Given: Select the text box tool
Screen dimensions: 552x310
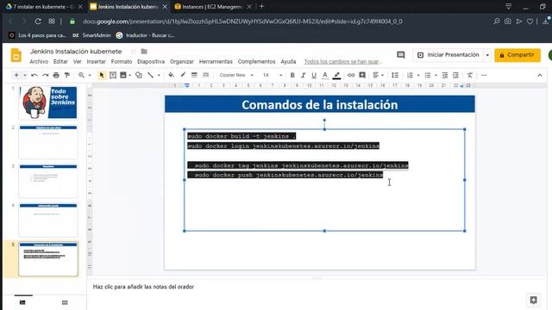Looking at the screenshot, I should (x=113, y=75).
